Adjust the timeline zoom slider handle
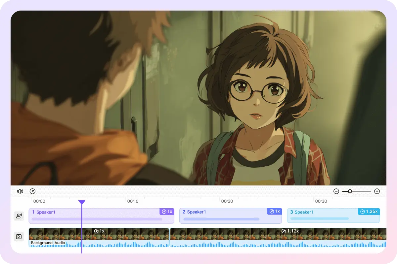The height and width of the screenshot is (264, 397). 350,191
